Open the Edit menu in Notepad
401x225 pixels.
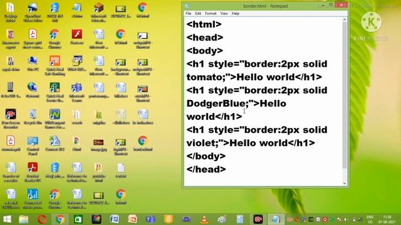click(198, 14)
